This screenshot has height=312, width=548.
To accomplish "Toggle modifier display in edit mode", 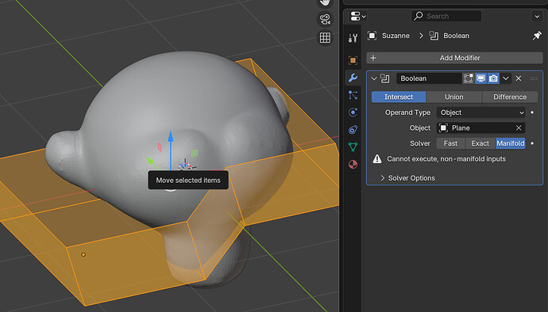I will point(468,78).
